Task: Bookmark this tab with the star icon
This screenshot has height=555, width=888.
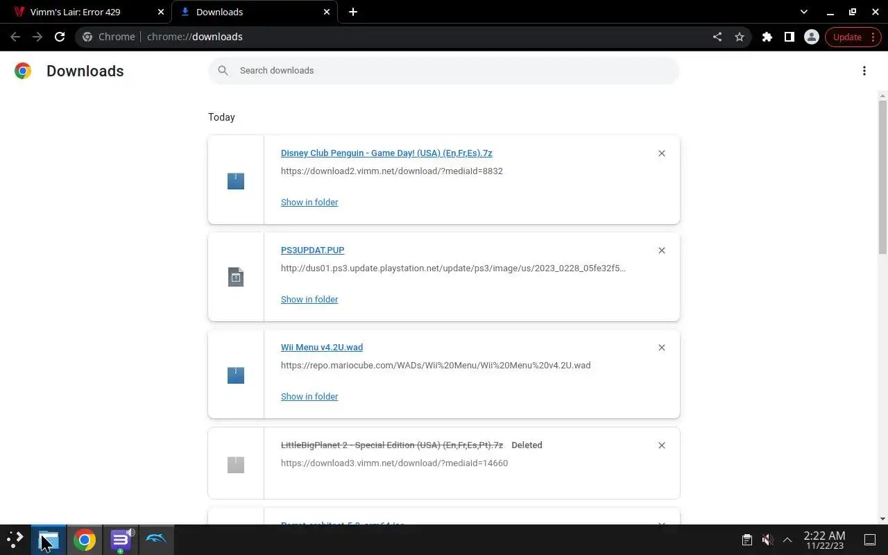Action: coord(740,37)
